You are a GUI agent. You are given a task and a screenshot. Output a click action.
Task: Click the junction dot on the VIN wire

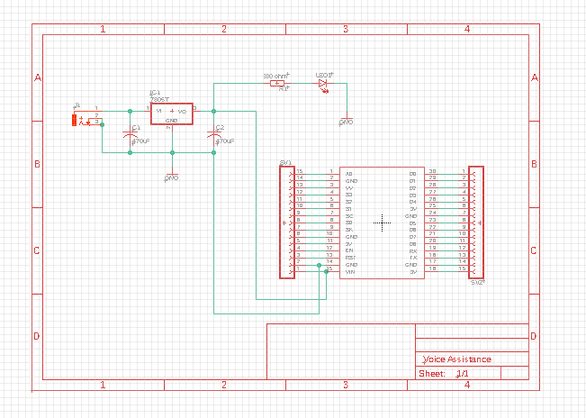326,272
